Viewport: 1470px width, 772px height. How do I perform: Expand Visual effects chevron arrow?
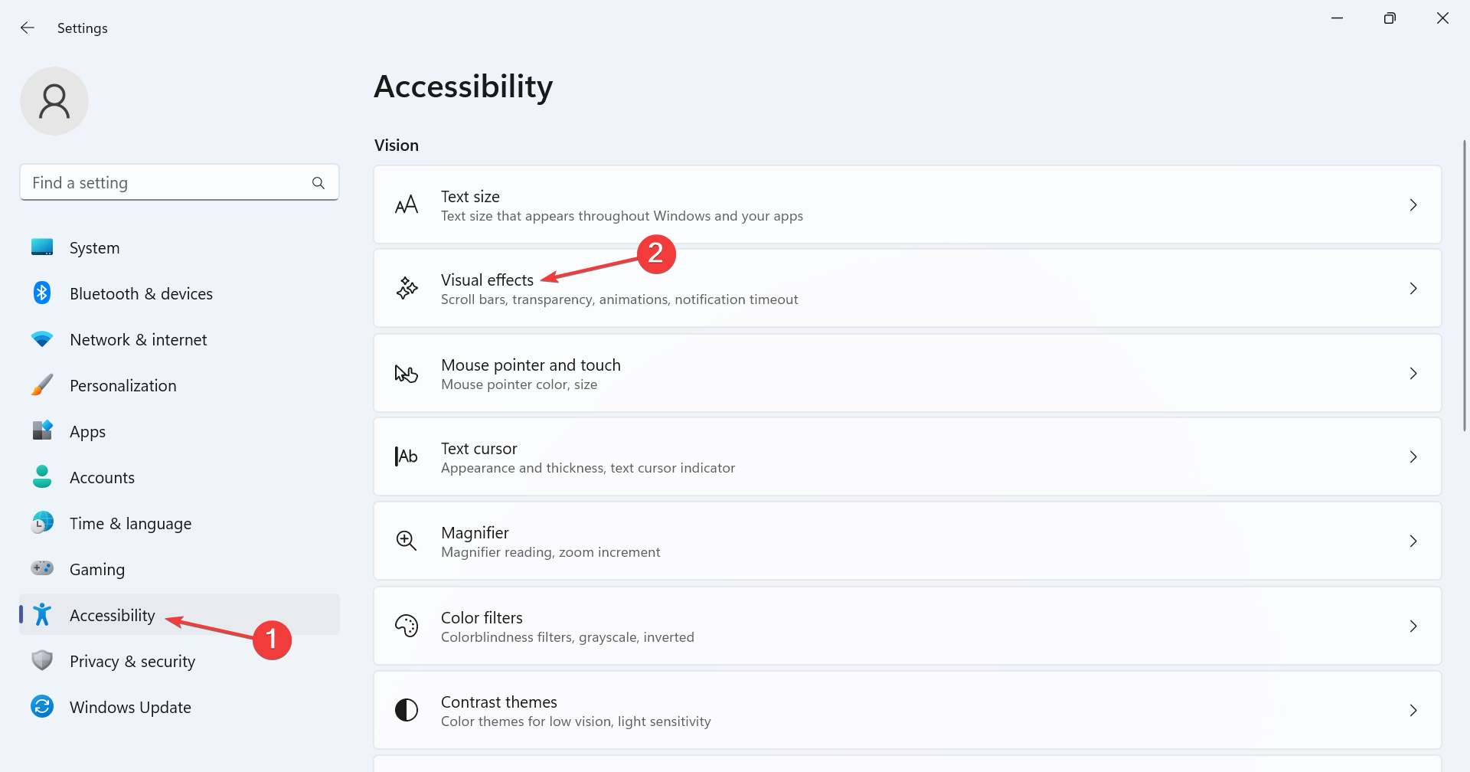click(1413, 289)
